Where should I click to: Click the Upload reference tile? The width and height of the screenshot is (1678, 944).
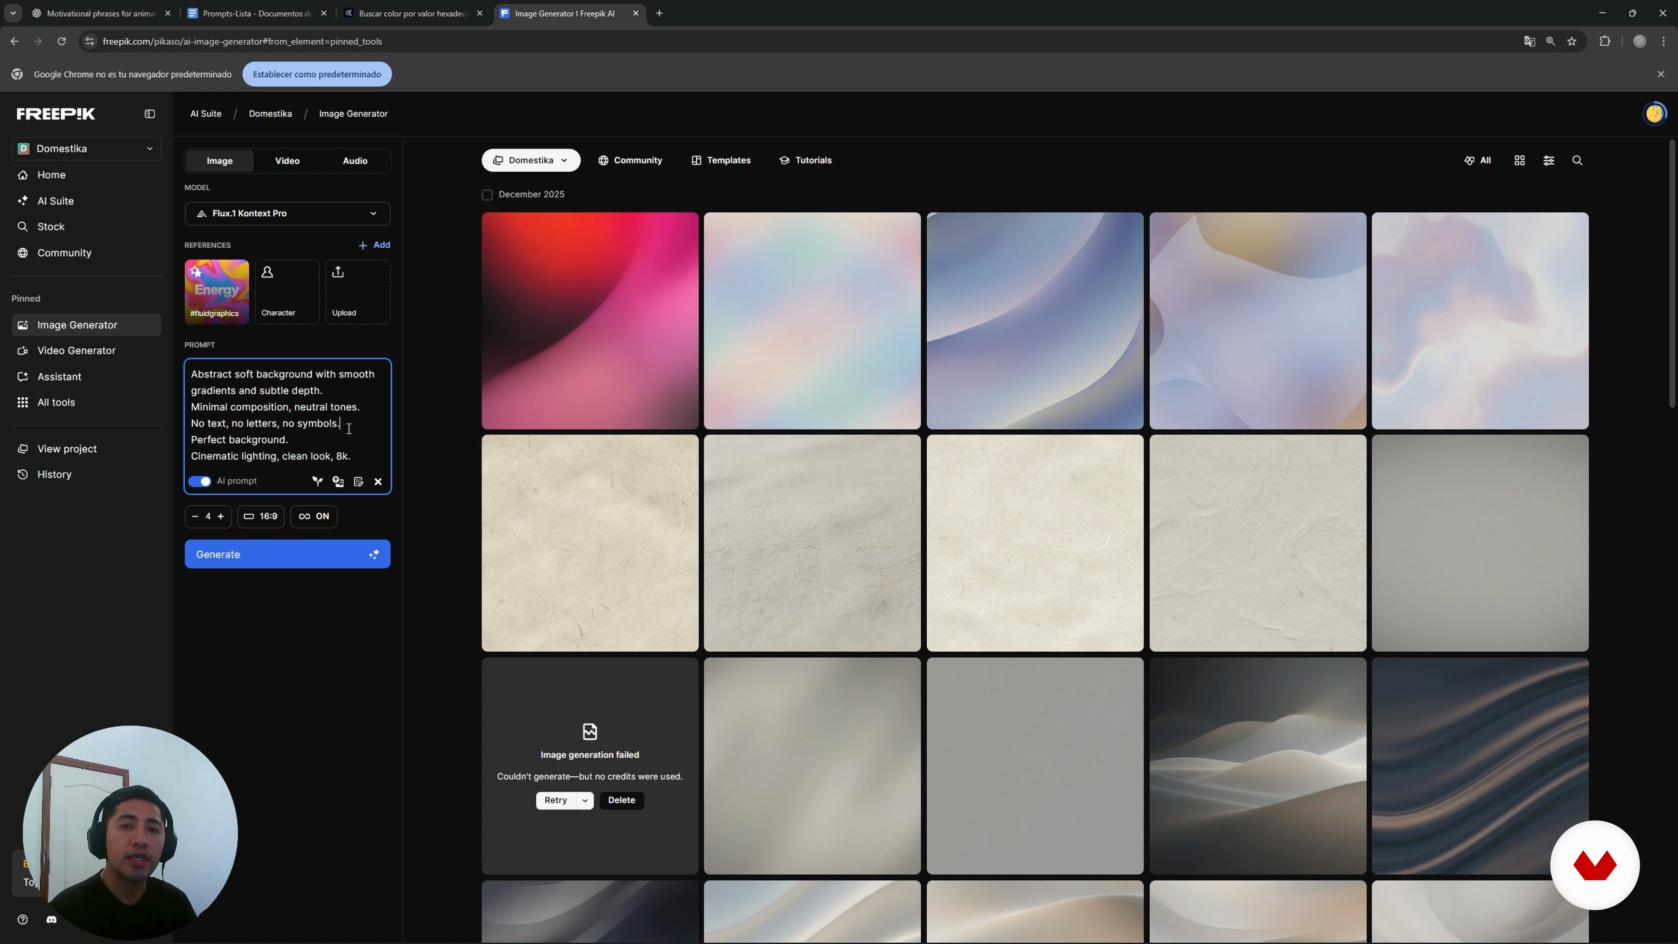coord(358,292)
